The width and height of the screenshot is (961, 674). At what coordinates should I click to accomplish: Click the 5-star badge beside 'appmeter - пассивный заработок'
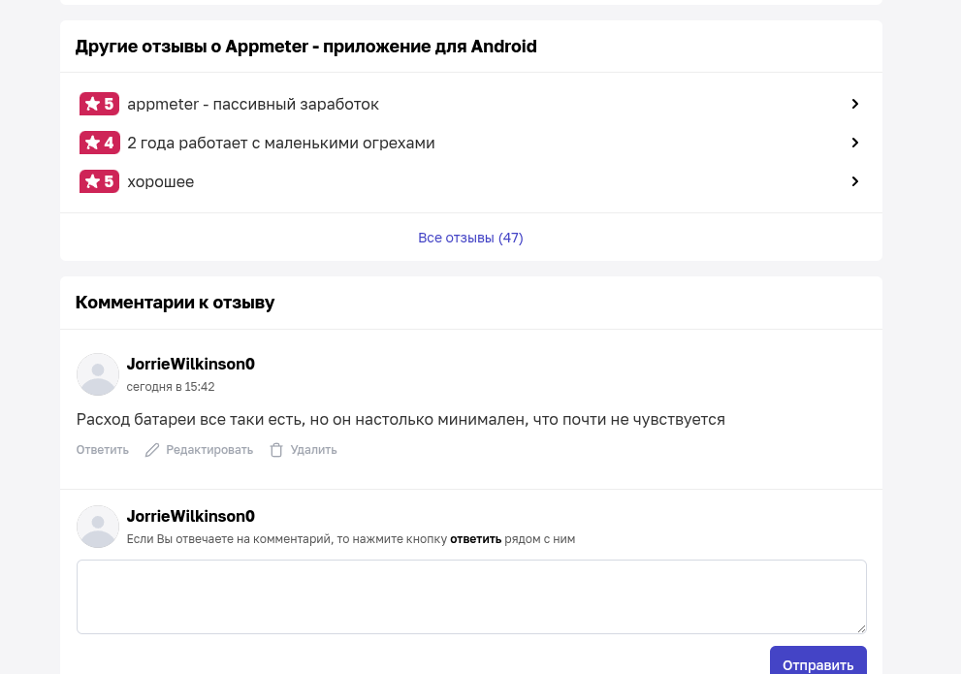99,104
